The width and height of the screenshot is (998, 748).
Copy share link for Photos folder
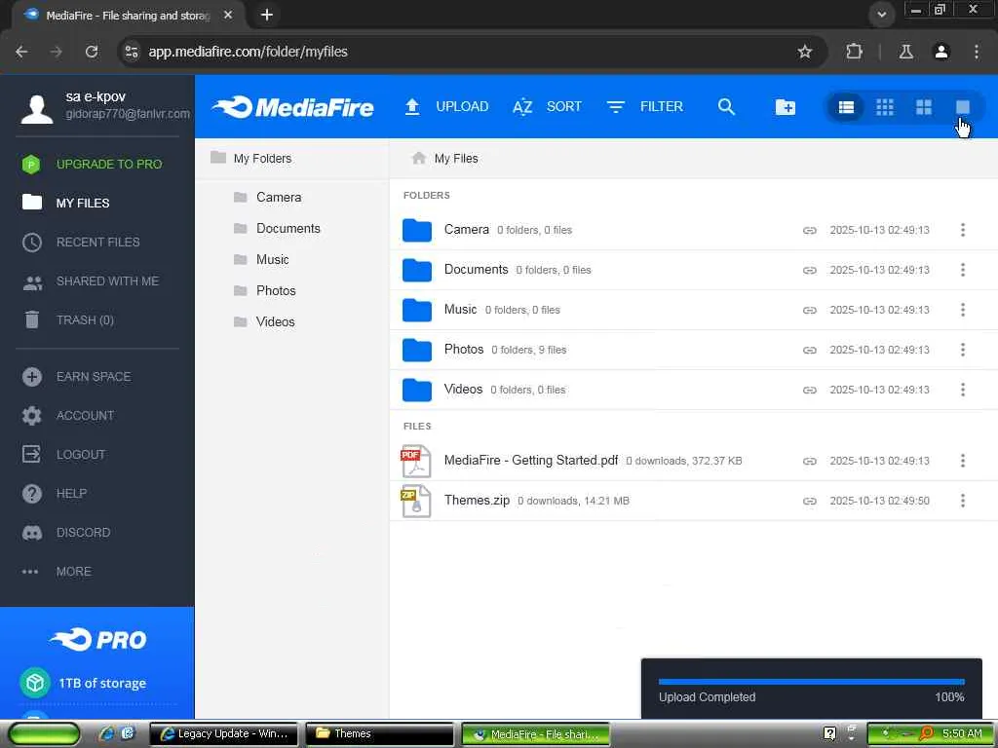(809, 350)
